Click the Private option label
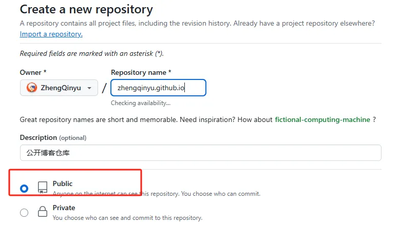The image size is (400, 225). pyautogui.click(x=64, y=208)
